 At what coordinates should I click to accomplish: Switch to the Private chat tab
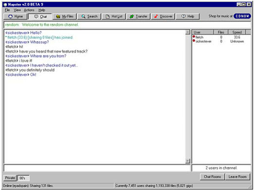(x=10, y=178)
